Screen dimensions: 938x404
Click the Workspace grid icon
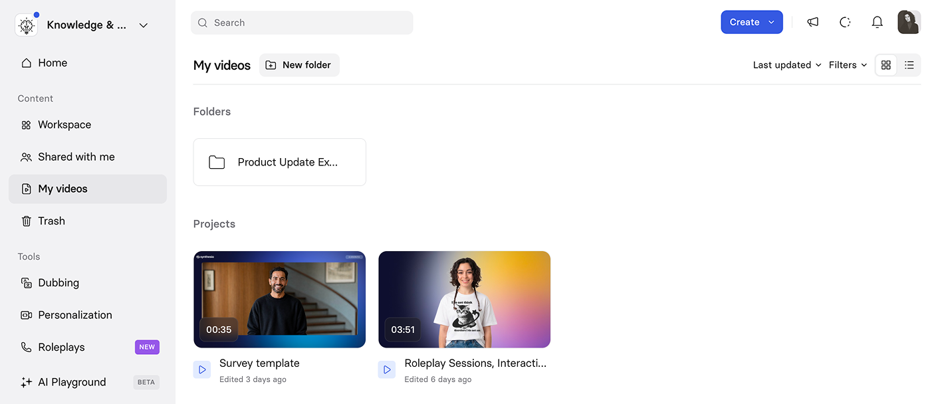click(x=27, y=125)
